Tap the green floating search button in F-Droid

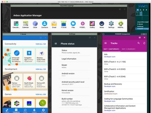pos(42,103)
